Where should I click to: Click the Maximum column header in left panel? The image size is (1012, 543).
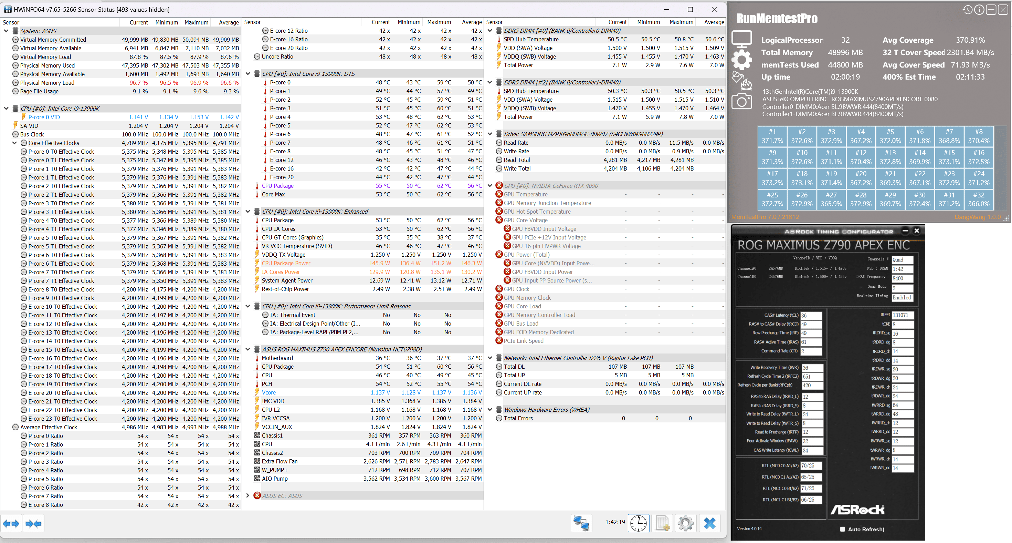pos(196,22)
